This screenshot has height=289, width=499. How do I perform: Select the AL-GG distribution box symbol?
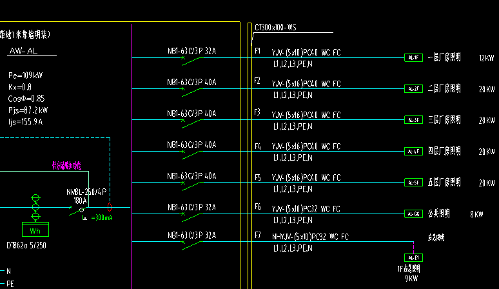pos(413,214)
